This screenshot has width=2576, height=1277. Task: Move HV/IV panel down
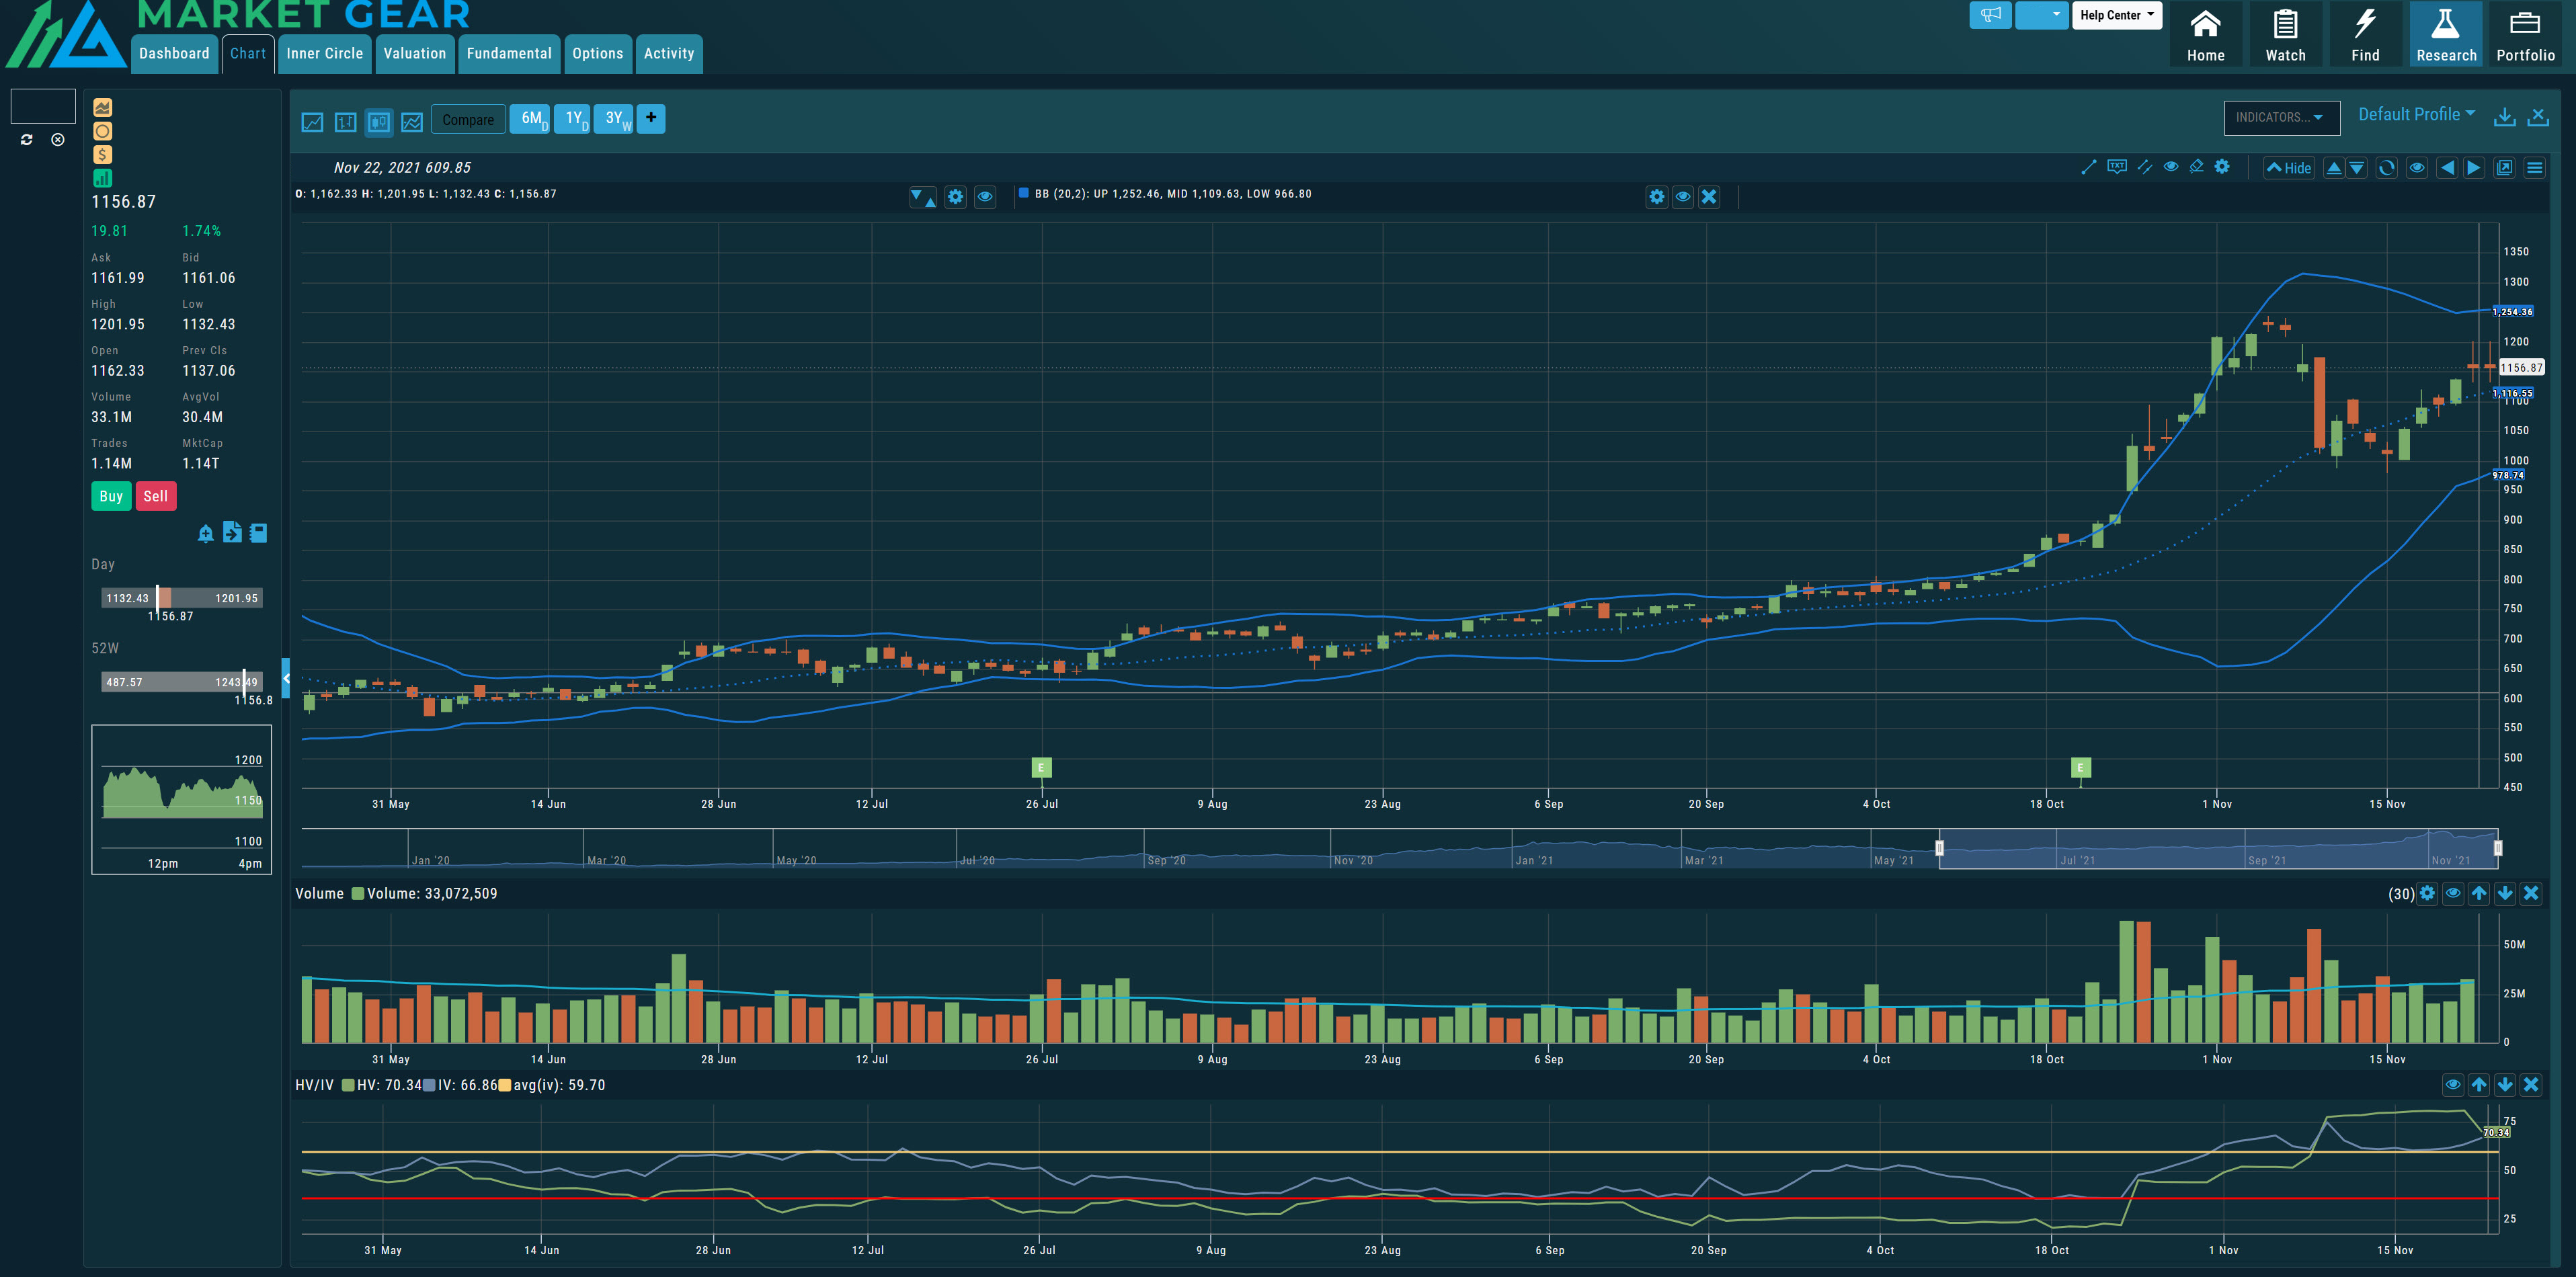click(2505, 1084)
